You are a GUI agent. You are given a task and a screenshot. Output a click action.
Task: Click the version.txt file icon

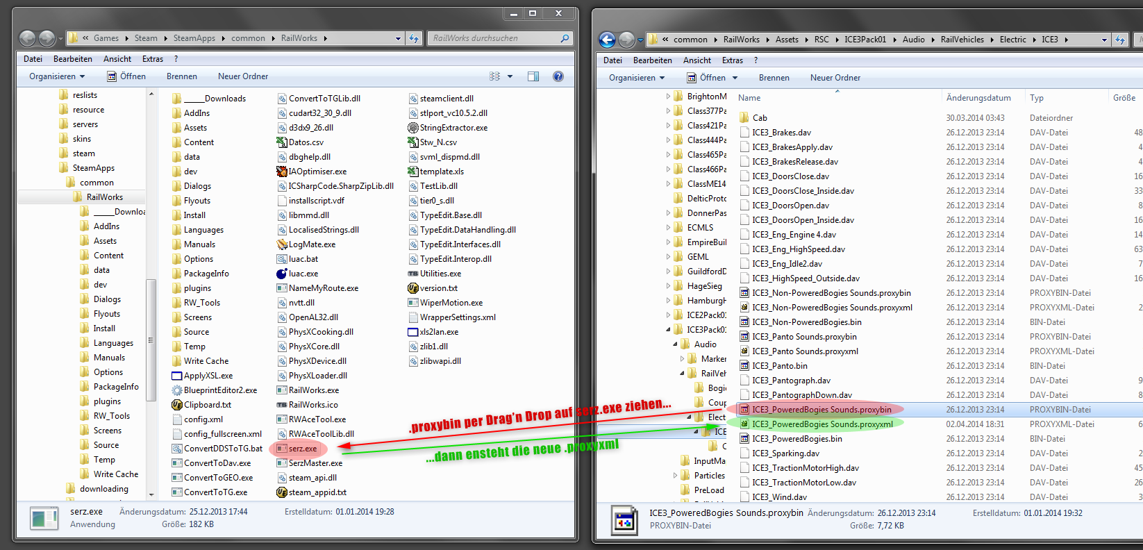pyautogui.click(x=412, y=288)
